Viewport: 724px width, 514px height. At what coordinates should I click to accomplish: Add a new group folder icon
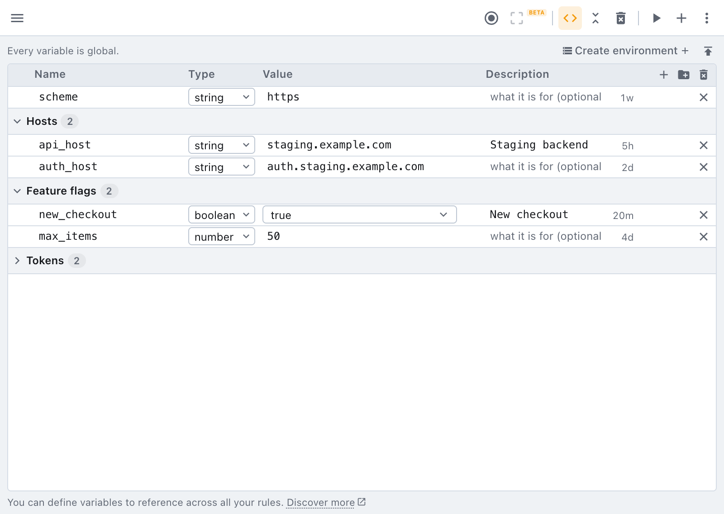[x=684, y=75]
